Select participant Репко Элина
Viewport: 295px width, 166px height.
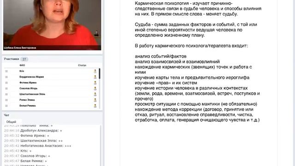pos(27,100)
